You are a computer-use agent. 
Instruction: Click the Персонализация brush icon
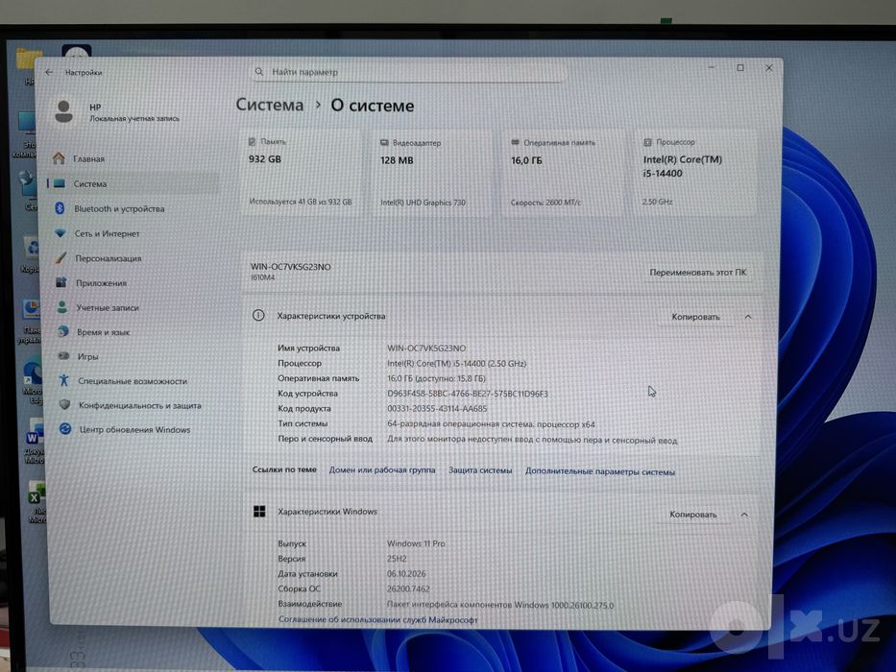tap(61, 257)
